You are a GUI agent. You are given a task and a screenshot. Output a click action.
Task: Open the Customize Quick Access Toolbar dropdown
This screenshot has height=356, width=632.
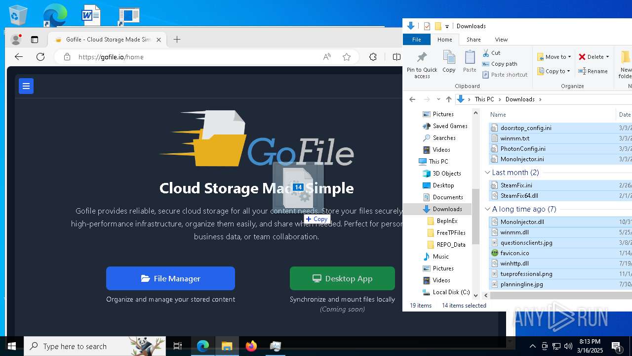(447, 26)
